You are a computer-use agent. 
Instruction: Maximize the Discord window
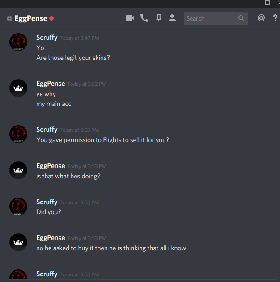point(267,3)
